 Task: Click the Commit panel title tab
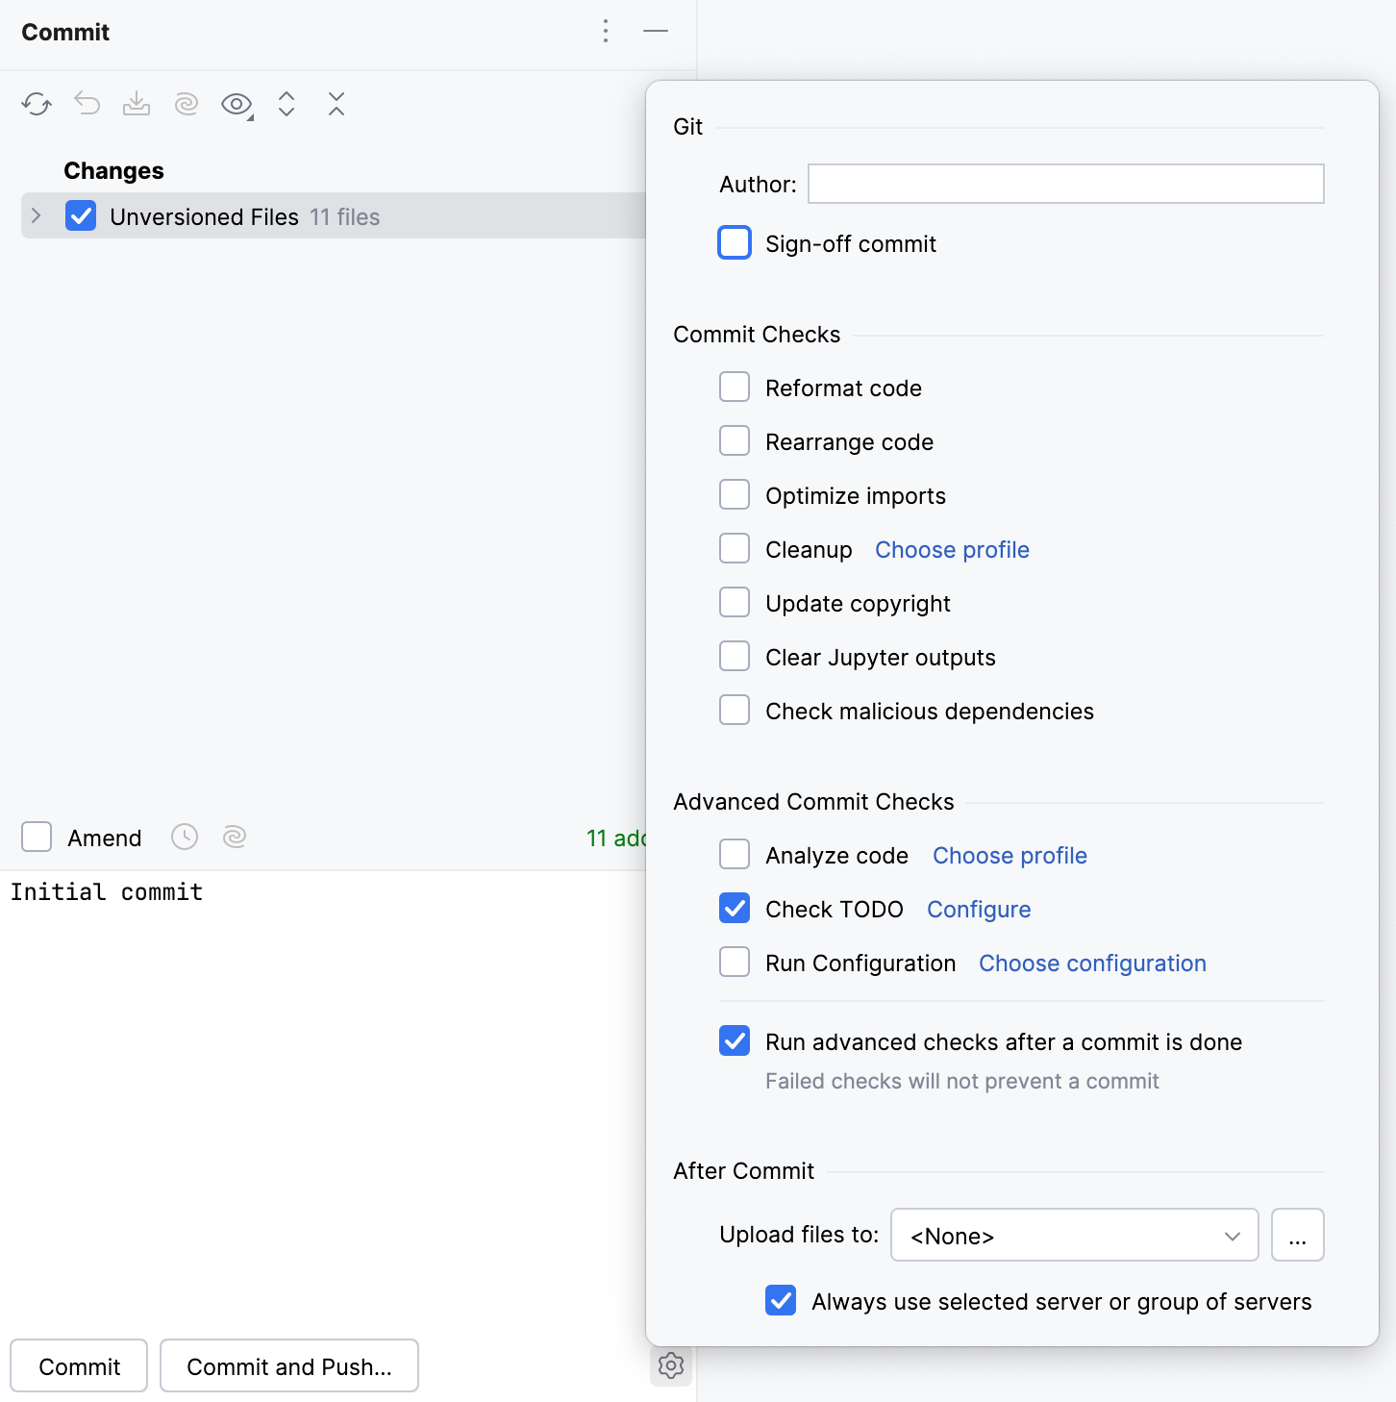pos(64,32)
